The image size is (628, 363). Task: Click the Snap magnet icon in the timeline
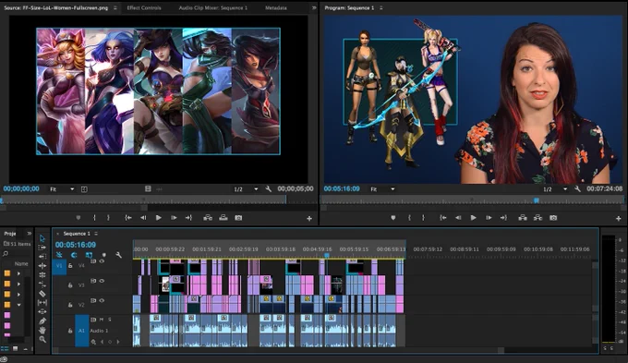click(74, 255)
